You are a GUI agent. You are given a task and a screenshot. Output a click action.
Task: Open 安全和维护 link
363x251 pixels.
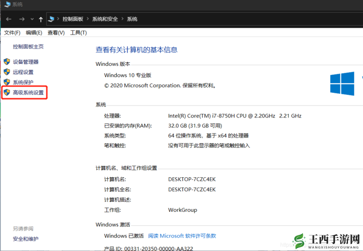click(x=26, y=239)
